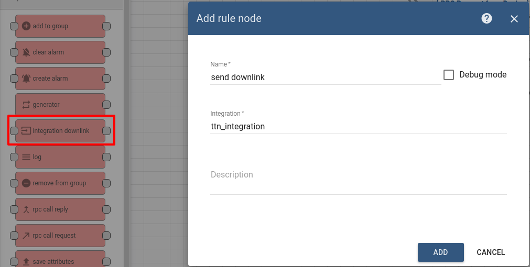Click into the Description text area
530x267 pixels.
(358, 178)
